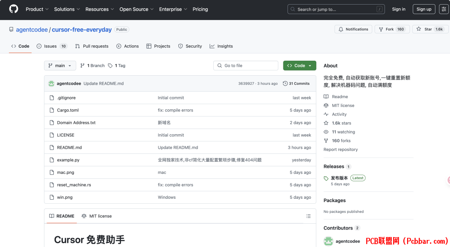The height and width of the screenshot is (247, 450).
Task: Open the reset_machine.rs file
Action: click(x=74, y=185)
